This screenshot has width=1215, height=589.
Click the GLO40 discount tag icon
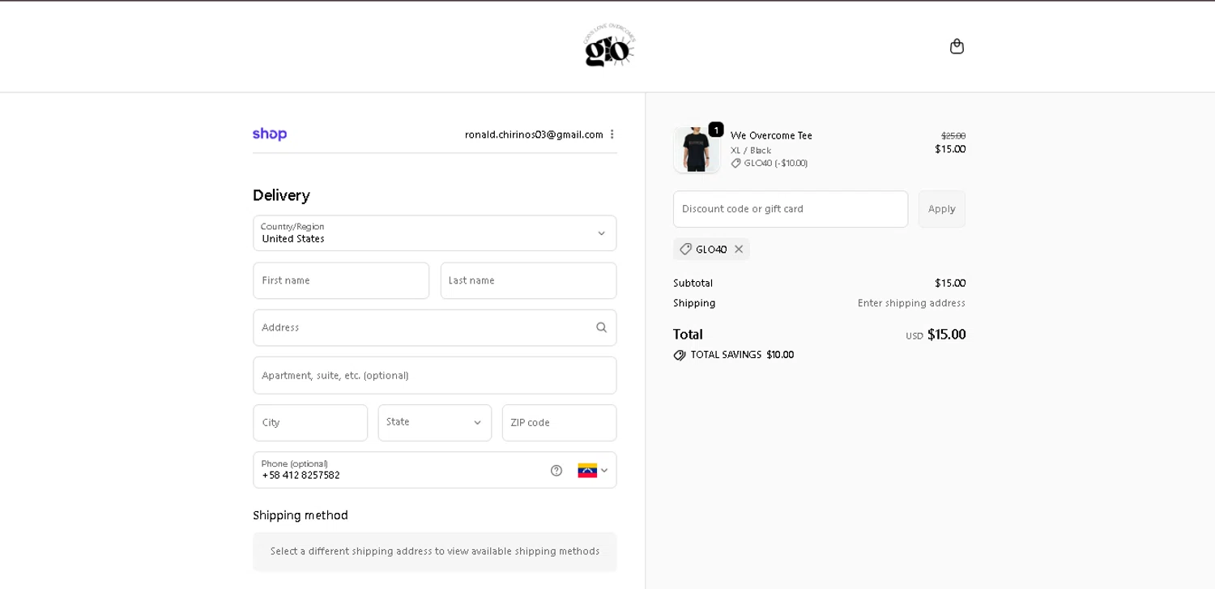(x=685, y=250)
